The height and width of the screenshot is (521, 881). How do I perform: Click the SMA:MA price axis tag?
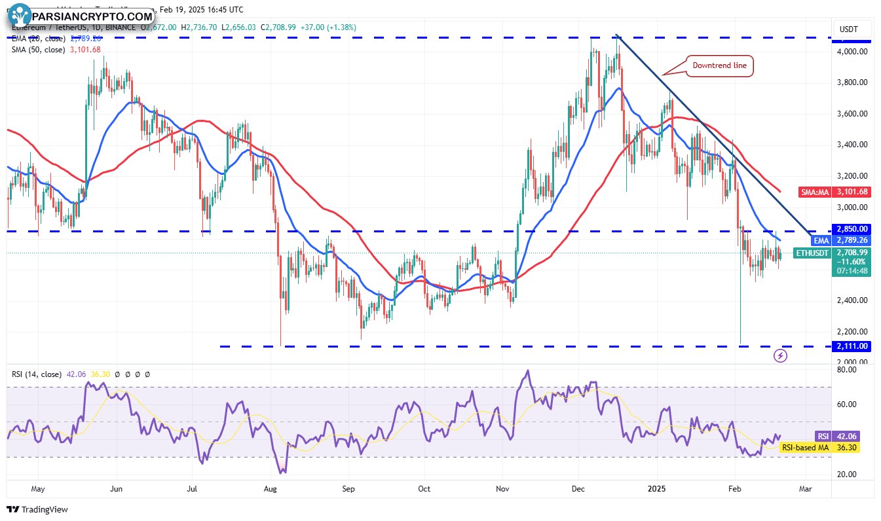814,192
